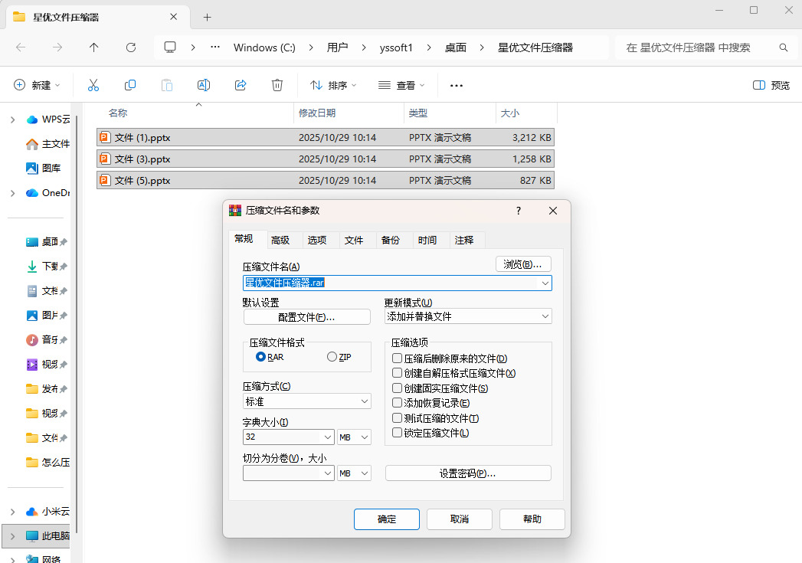This screenshot has width=802, height=563.
Task: Click the WinRAR icon in dialog title bar
Action: pos(234,211)
